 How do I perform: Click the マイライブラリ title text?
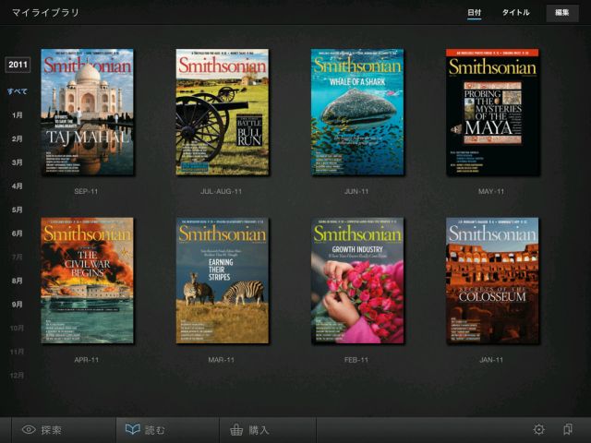(45, 12)
